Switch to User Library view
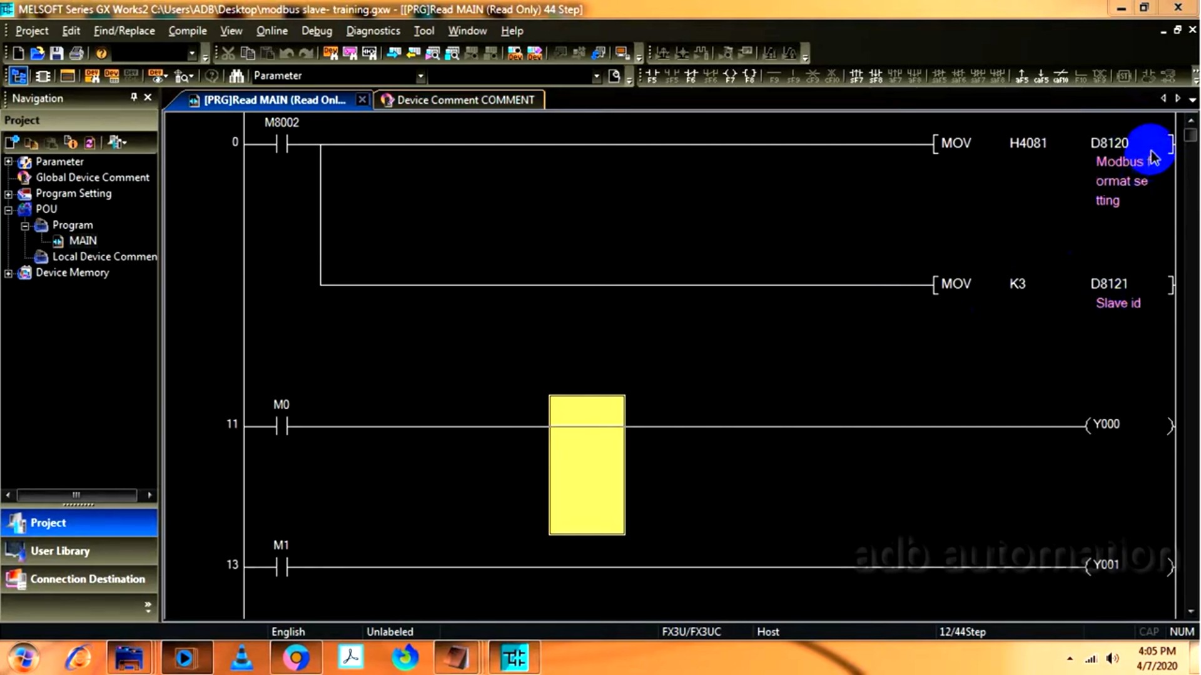The height and width of the screenshot is (675, 1201). pyautogui.click(x=79, y=551)
